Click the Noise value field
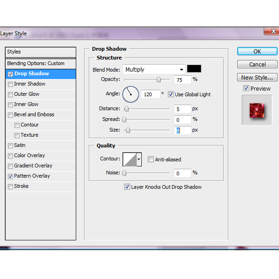The height and width of the screenshot is (279, 279). tap(183, 173)
